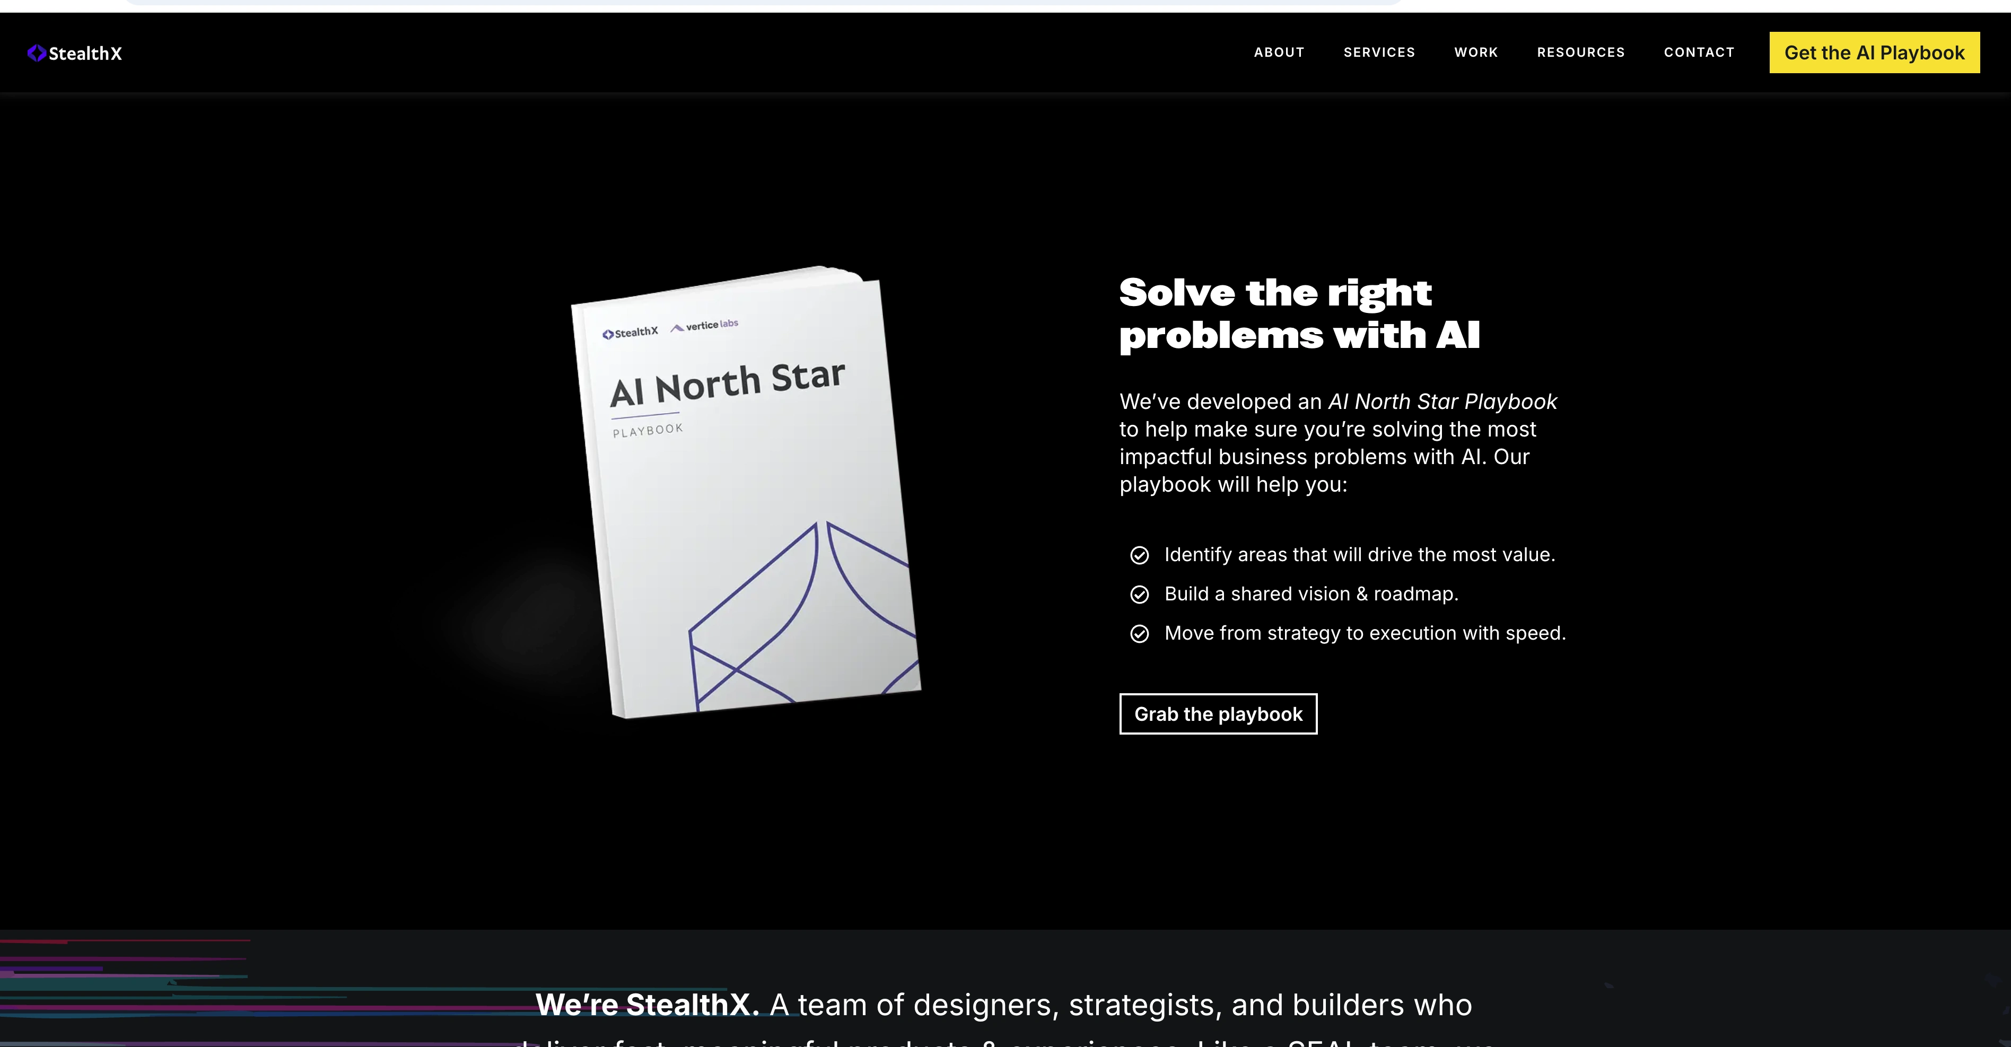Viewport: 2011px width, 1047px height.
Task: Click the geometric star graphic on book
Action: pos(804,617)
